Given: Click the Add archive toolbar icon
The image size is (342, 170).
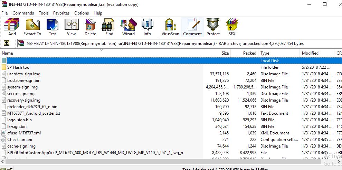Looking at the screenshot, I should point(12,27).
